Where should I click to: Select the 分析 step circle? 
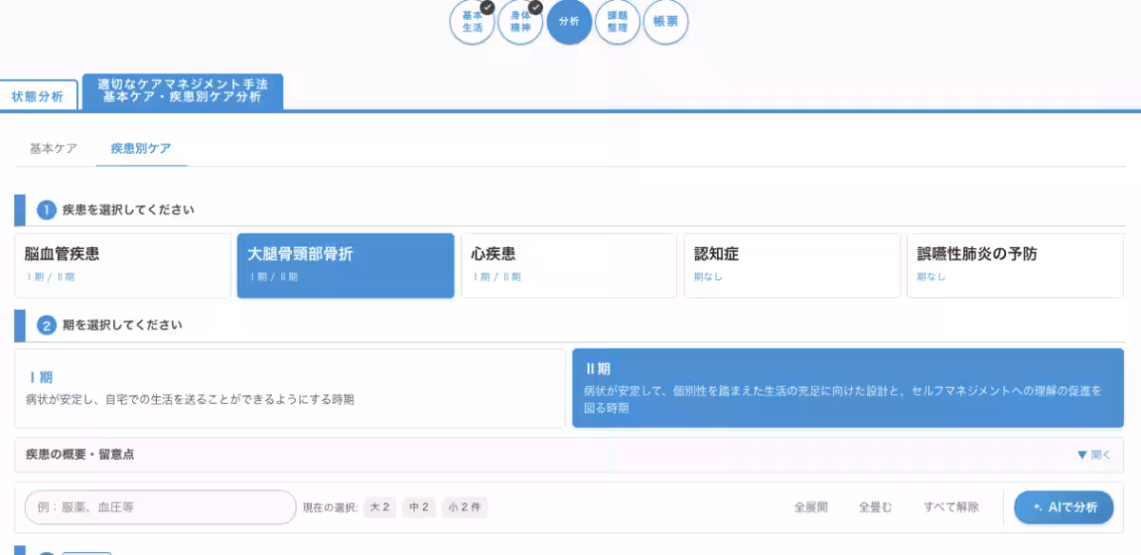[569, 22]
